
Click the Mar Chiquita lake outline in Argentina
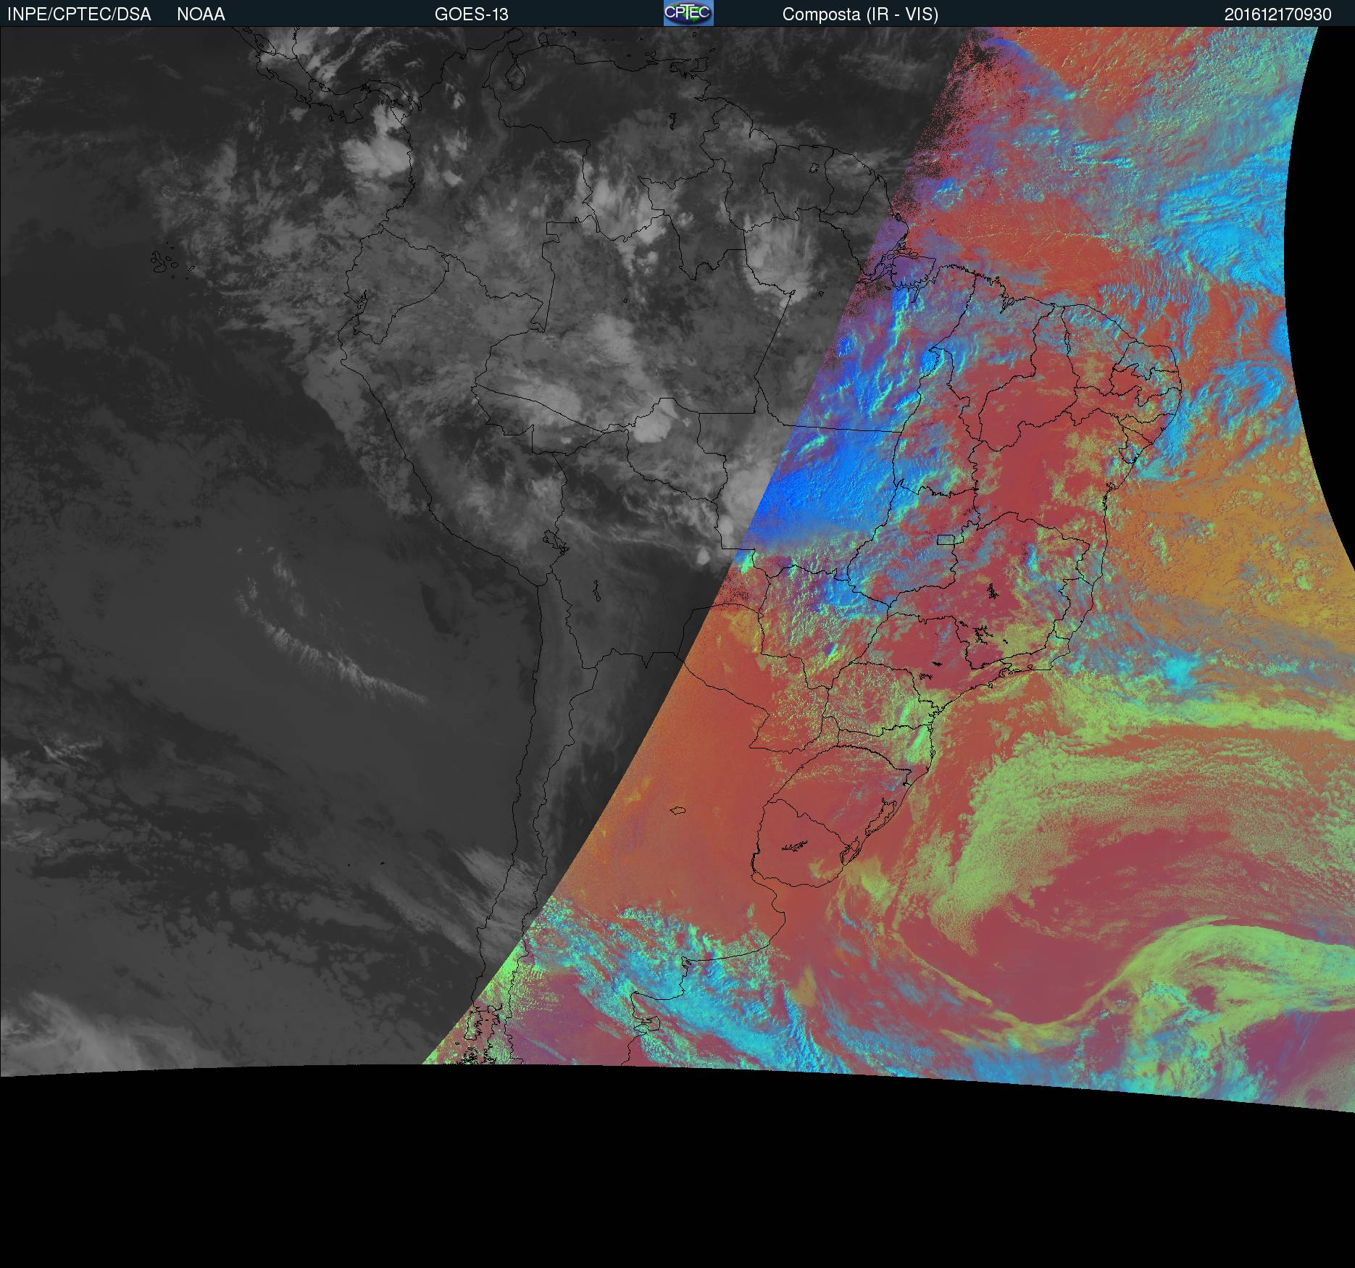point(678,811)
